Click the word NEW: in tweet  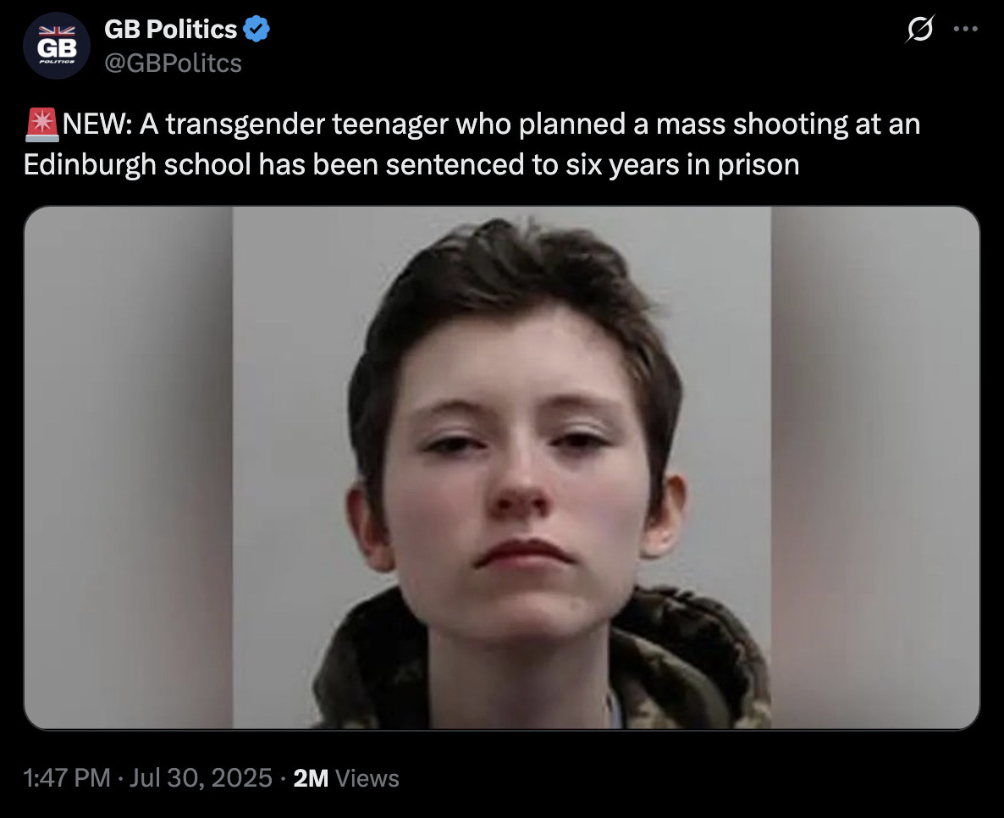[97, 124]
